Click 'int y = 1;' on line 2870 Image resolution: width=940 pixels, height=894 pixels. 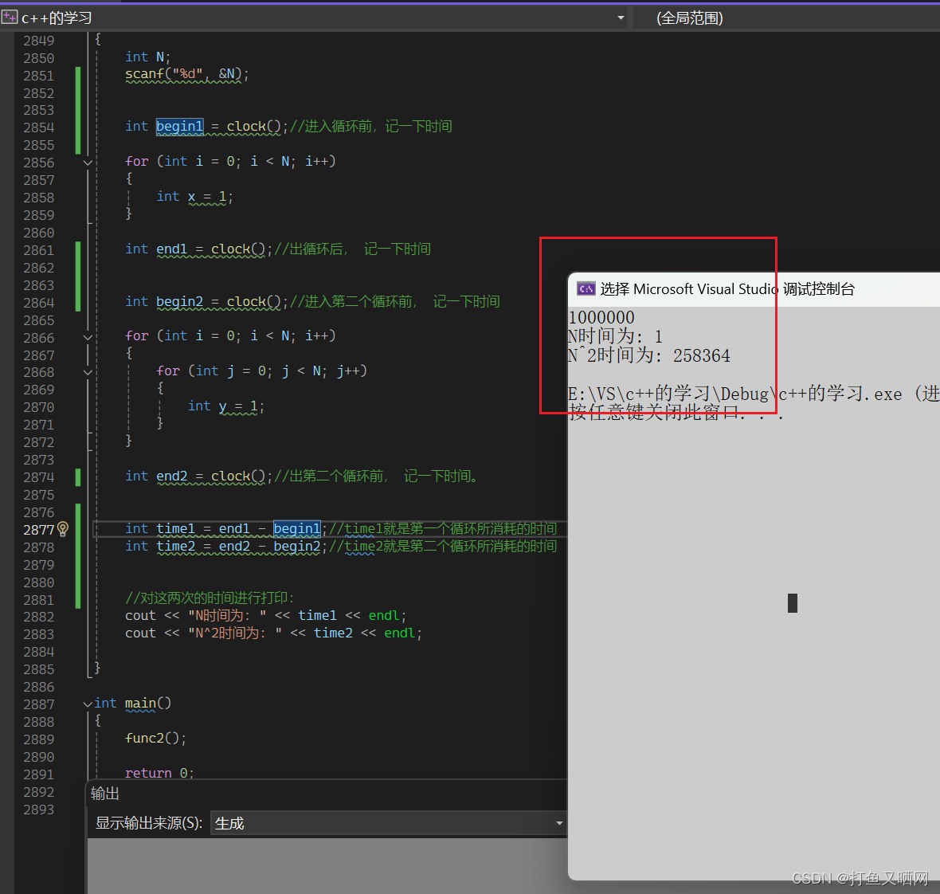point(226,406)
